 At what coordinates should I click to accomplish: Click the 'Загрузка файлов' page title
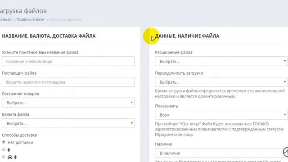tap(23, 11)
